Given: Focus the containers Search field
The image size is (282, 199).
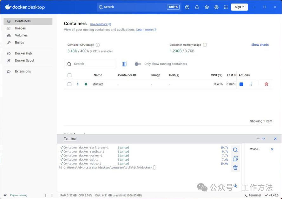Looking at the screenshot, I should click(x=90, y=64).
